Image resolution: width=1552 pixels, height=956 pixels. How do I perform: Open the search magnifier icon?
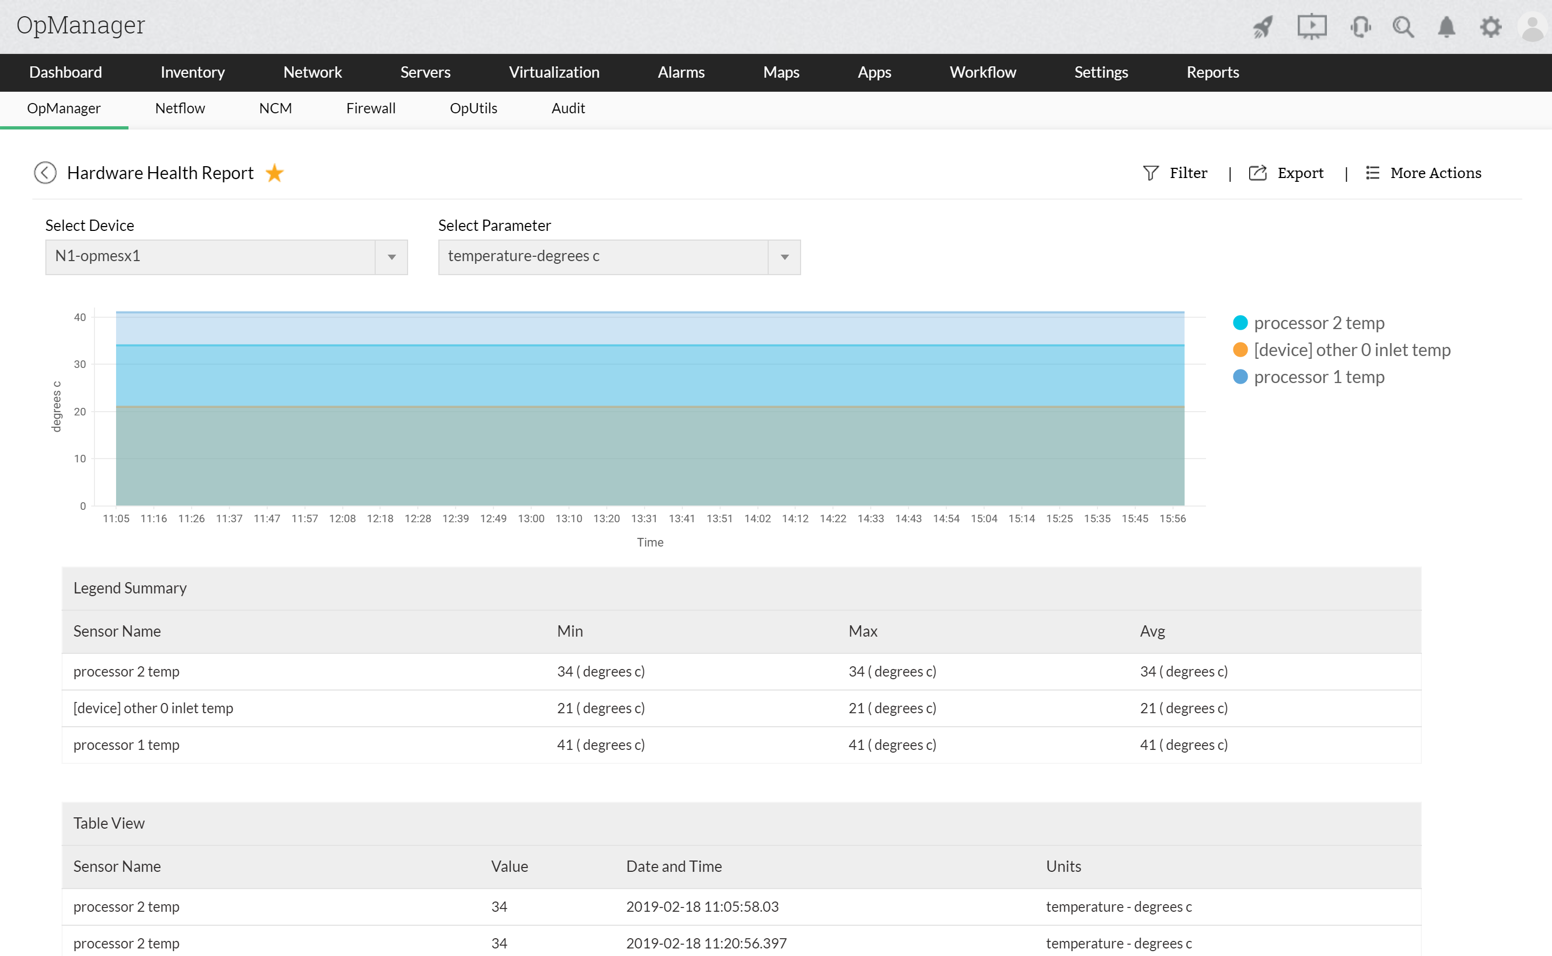tap(1402, 27)
